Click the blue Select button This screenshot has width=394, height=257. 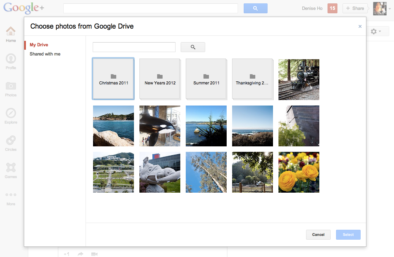[x=348, y=235]
